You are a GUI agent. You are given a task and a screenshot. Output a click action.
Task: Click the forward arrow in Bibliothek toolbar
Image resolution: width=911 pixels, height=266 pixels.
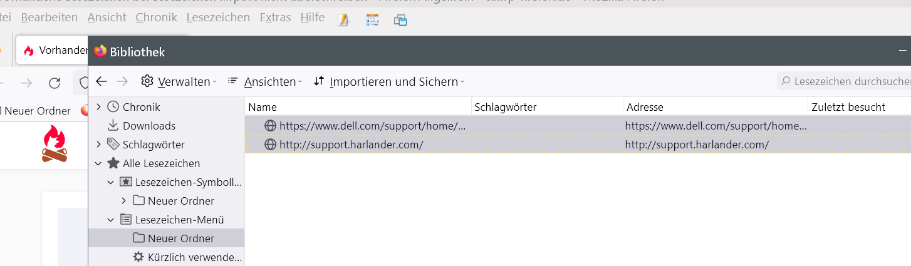[122, 81]
